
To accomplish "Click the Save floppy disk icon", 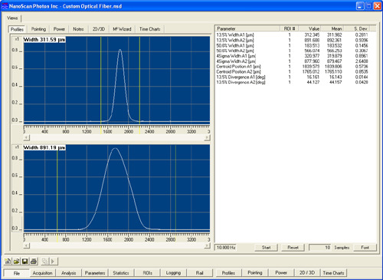I will coord(25,261).
